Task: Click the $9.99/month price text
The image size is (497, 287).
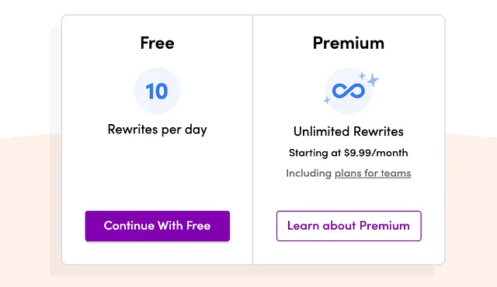Action: (x=376, y=153)
